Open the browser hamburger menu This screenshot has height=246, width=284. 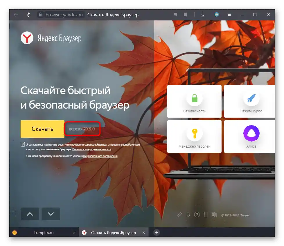coord(229,15)
